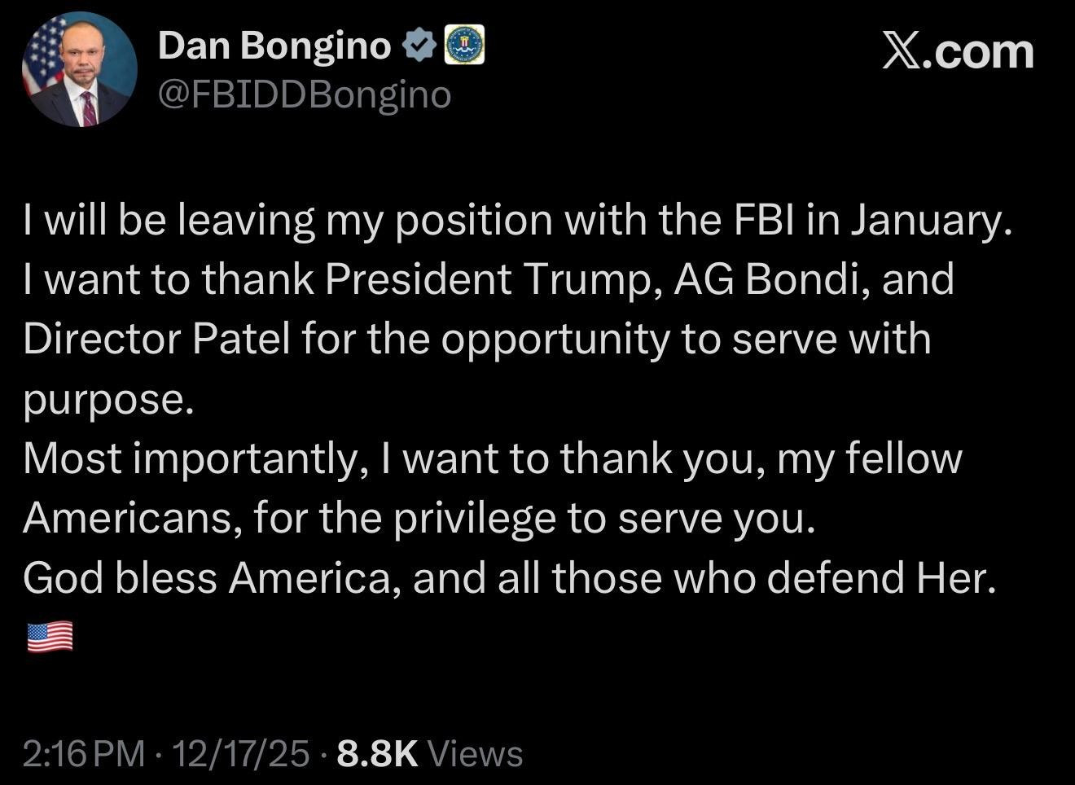Click the 8.8K view count number
The width and height of the screenshot is (1075, 785).
pyautogui.click(x=376, y=754)
